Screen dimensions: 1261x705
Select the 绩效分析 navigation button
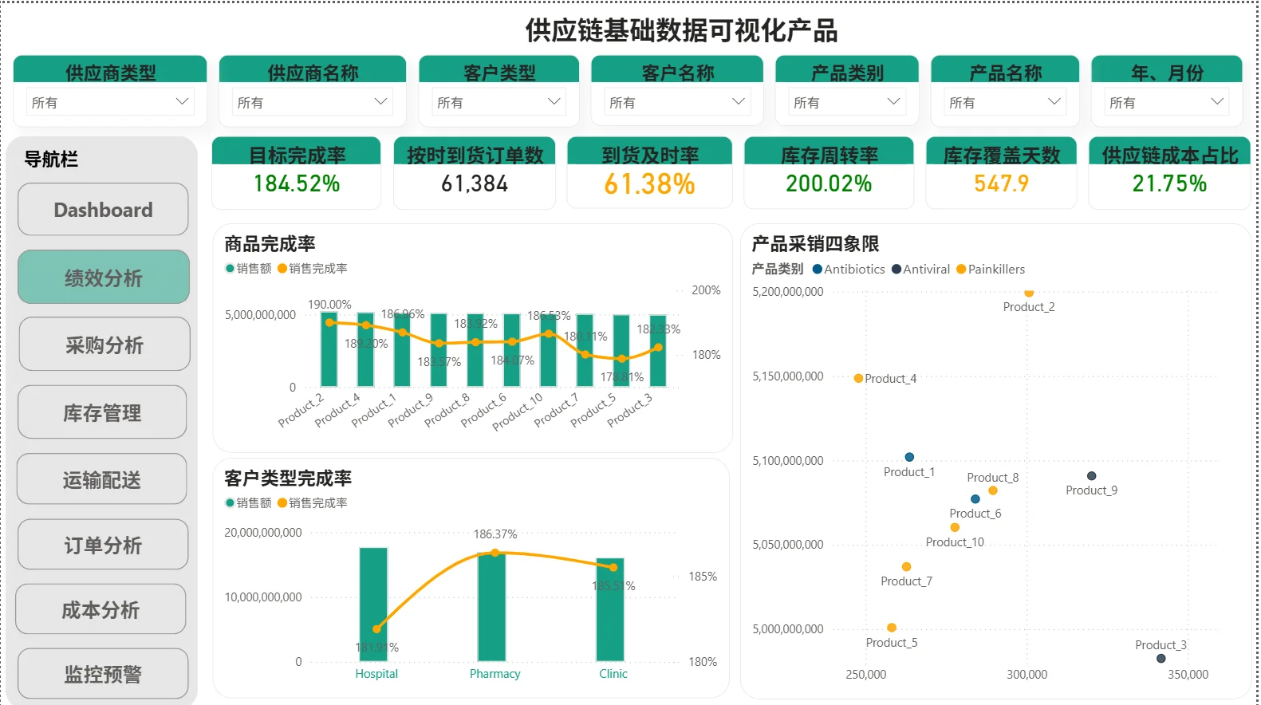point(104,278)
